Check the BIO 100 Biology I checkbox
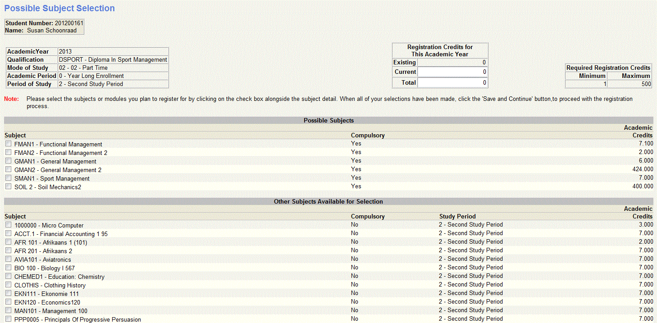This screenshot has height=323, width=657. tap(8, 268)
